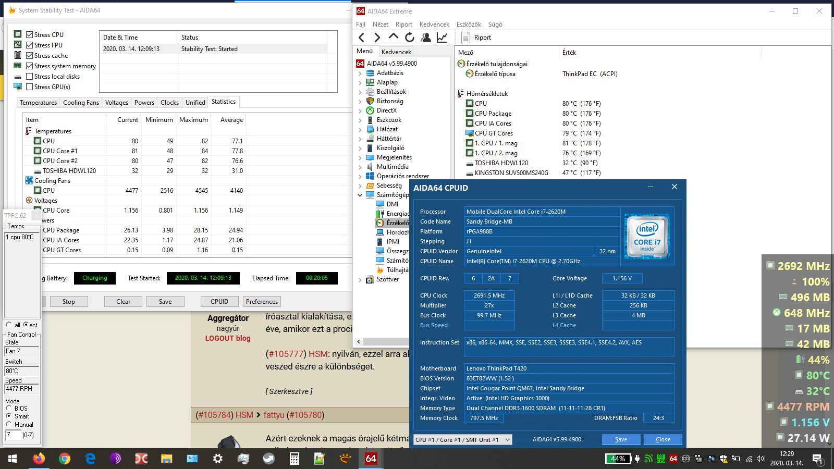Launch Chrome from the taskbar
The width and height of the screenshot is (834, 469).
pyautogui.click(x=64, y=459)
